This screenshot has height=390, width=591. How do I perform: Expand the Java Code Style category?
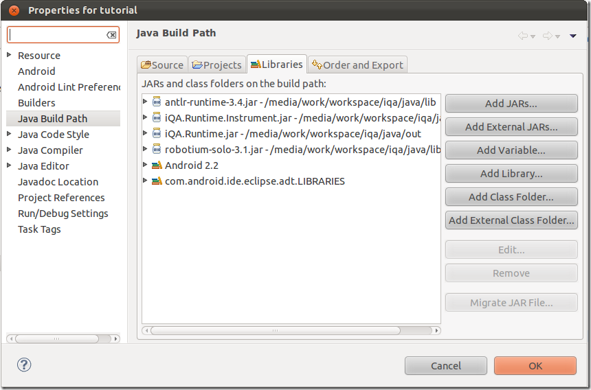[10, 134]
